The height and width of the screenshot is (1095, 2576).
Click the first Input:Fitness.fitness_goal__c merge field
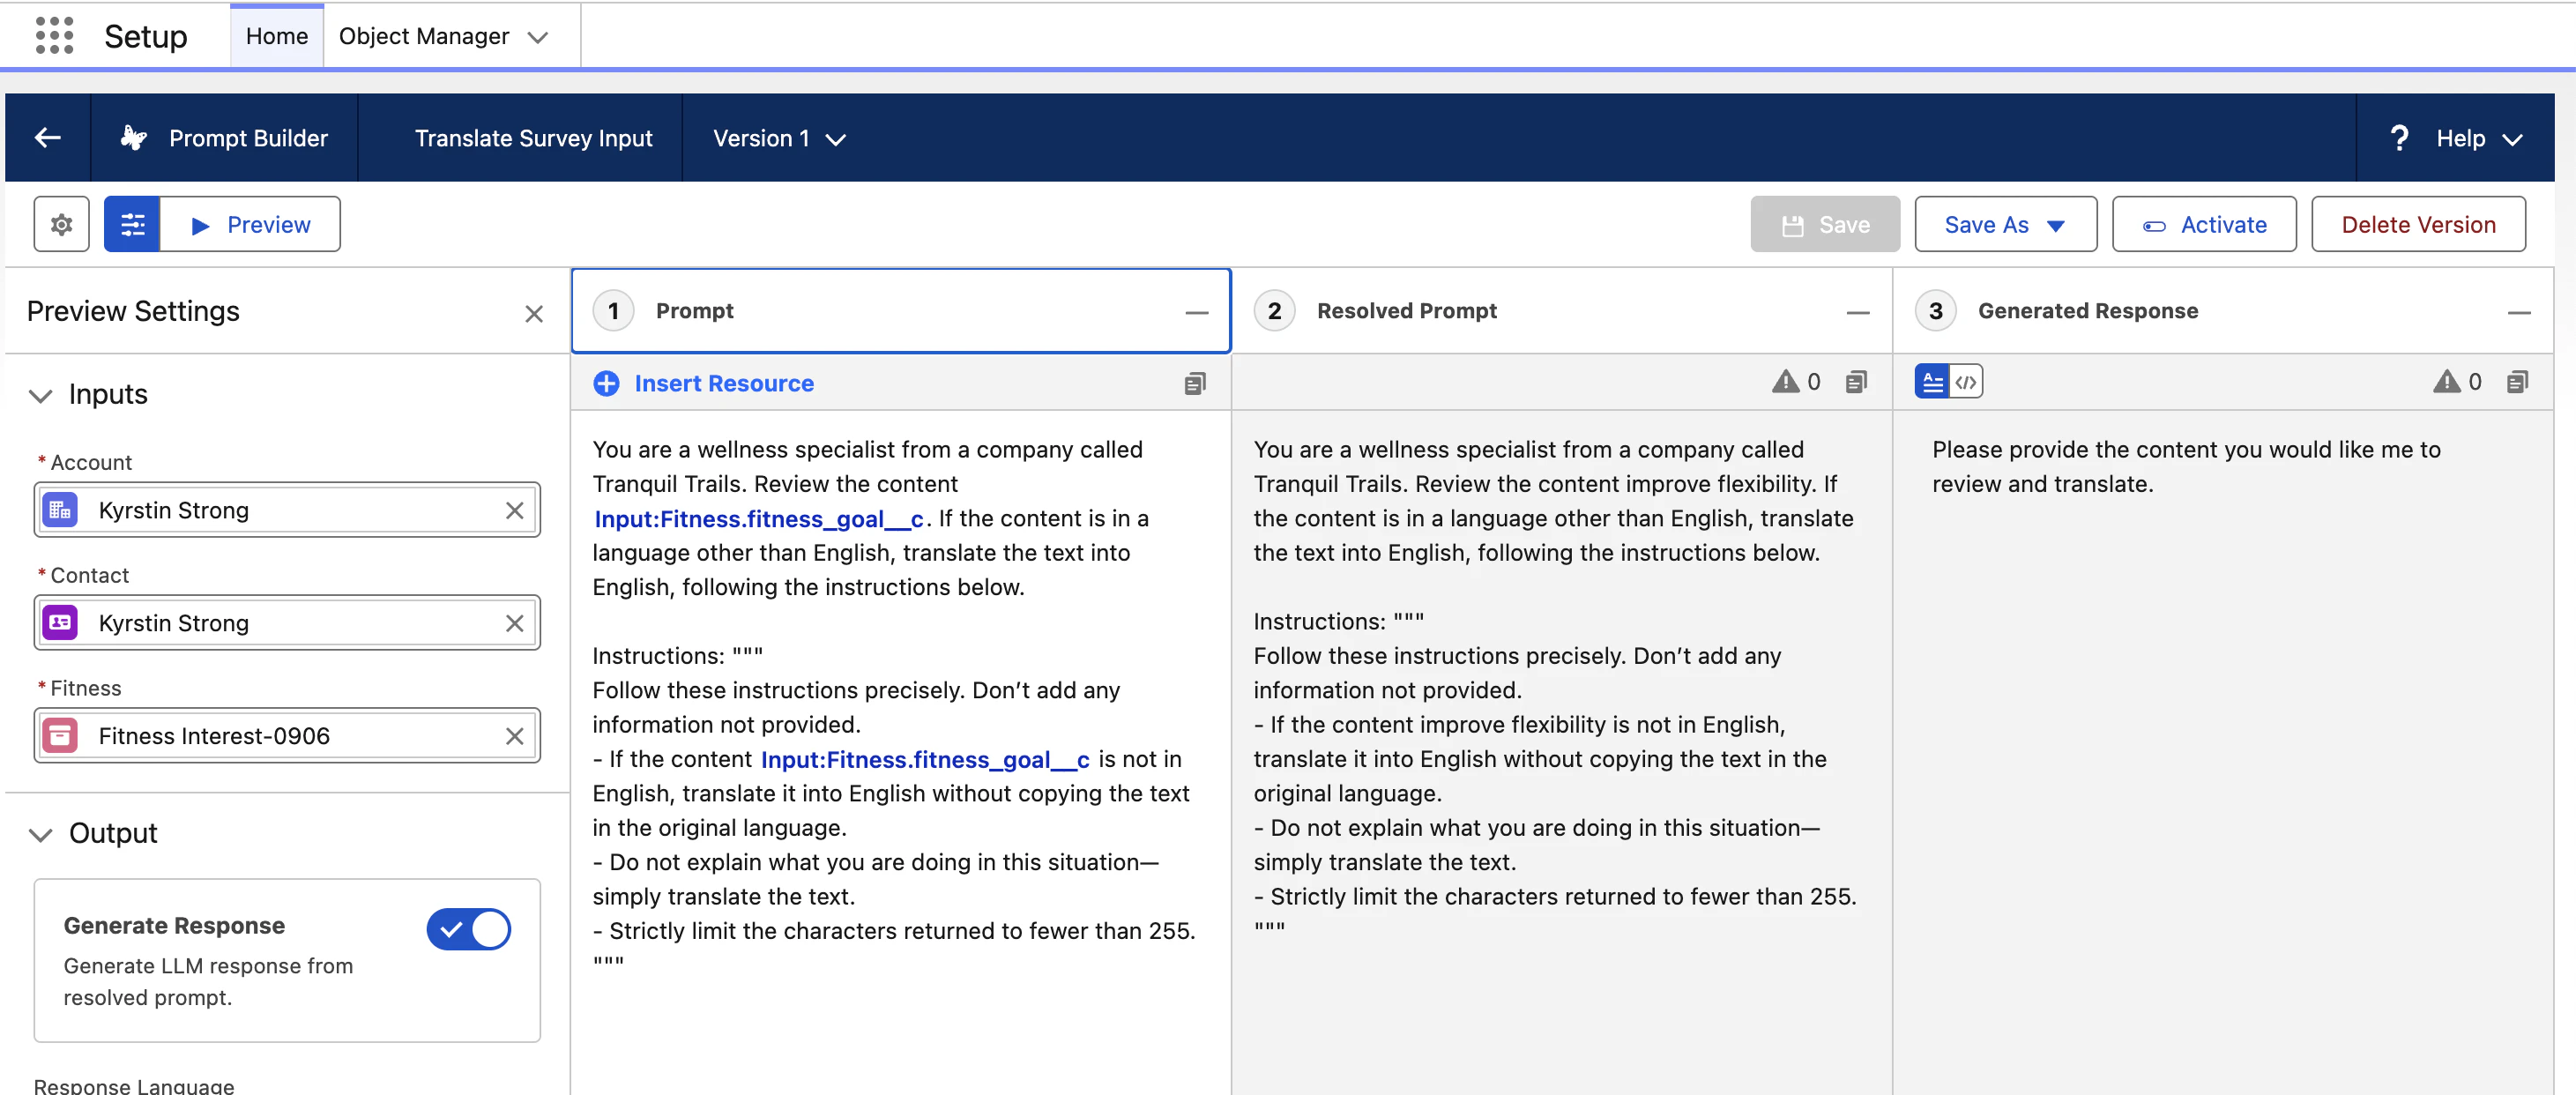pyautogui.click(x=759, y=519)
